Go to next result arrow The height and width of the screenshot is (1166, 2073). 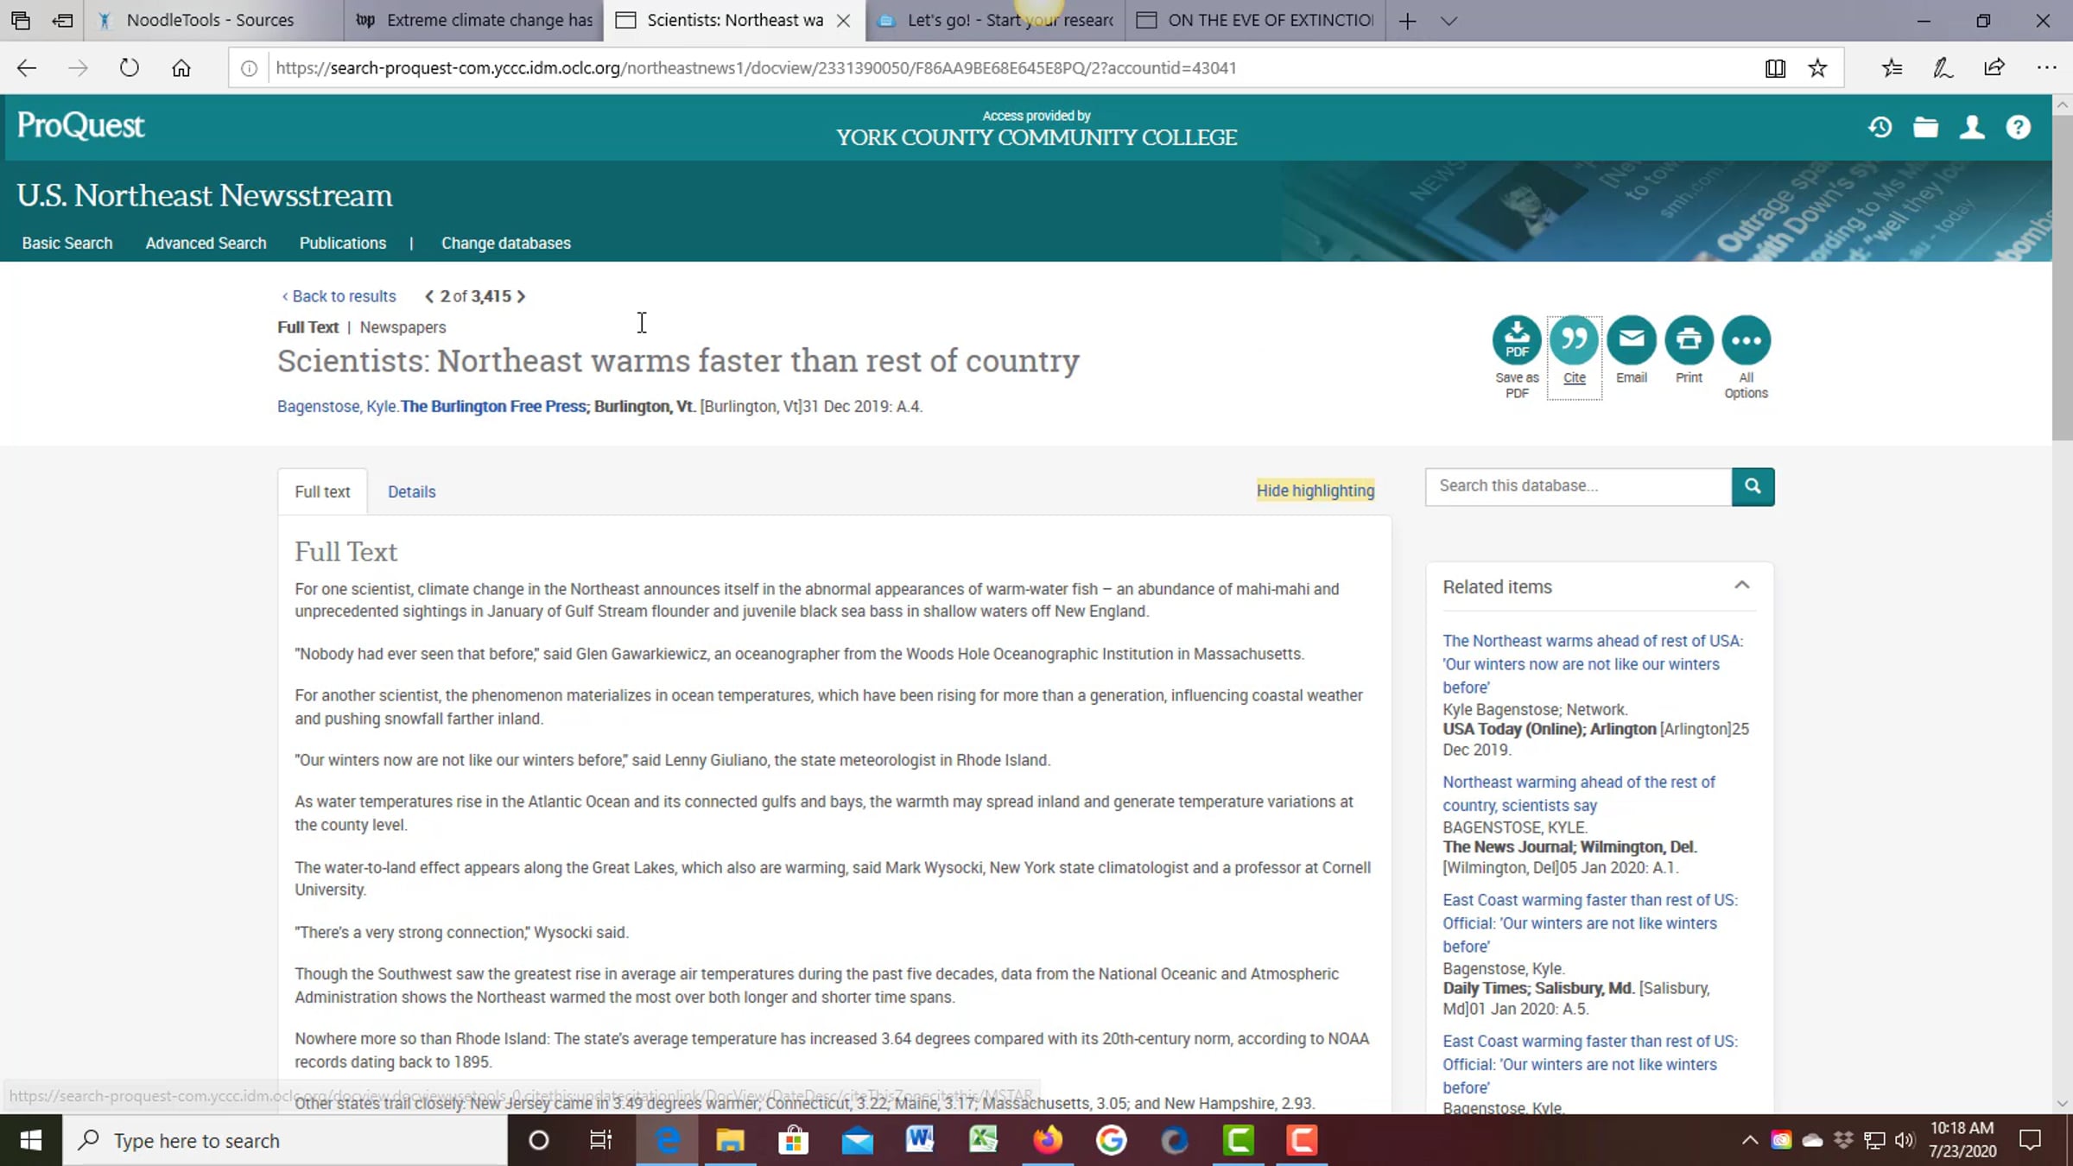point(521,296)
